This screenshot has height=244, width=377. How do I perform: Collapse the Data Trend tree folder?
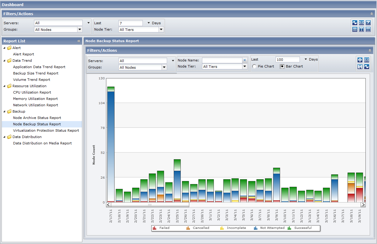[x=5, y=61]
